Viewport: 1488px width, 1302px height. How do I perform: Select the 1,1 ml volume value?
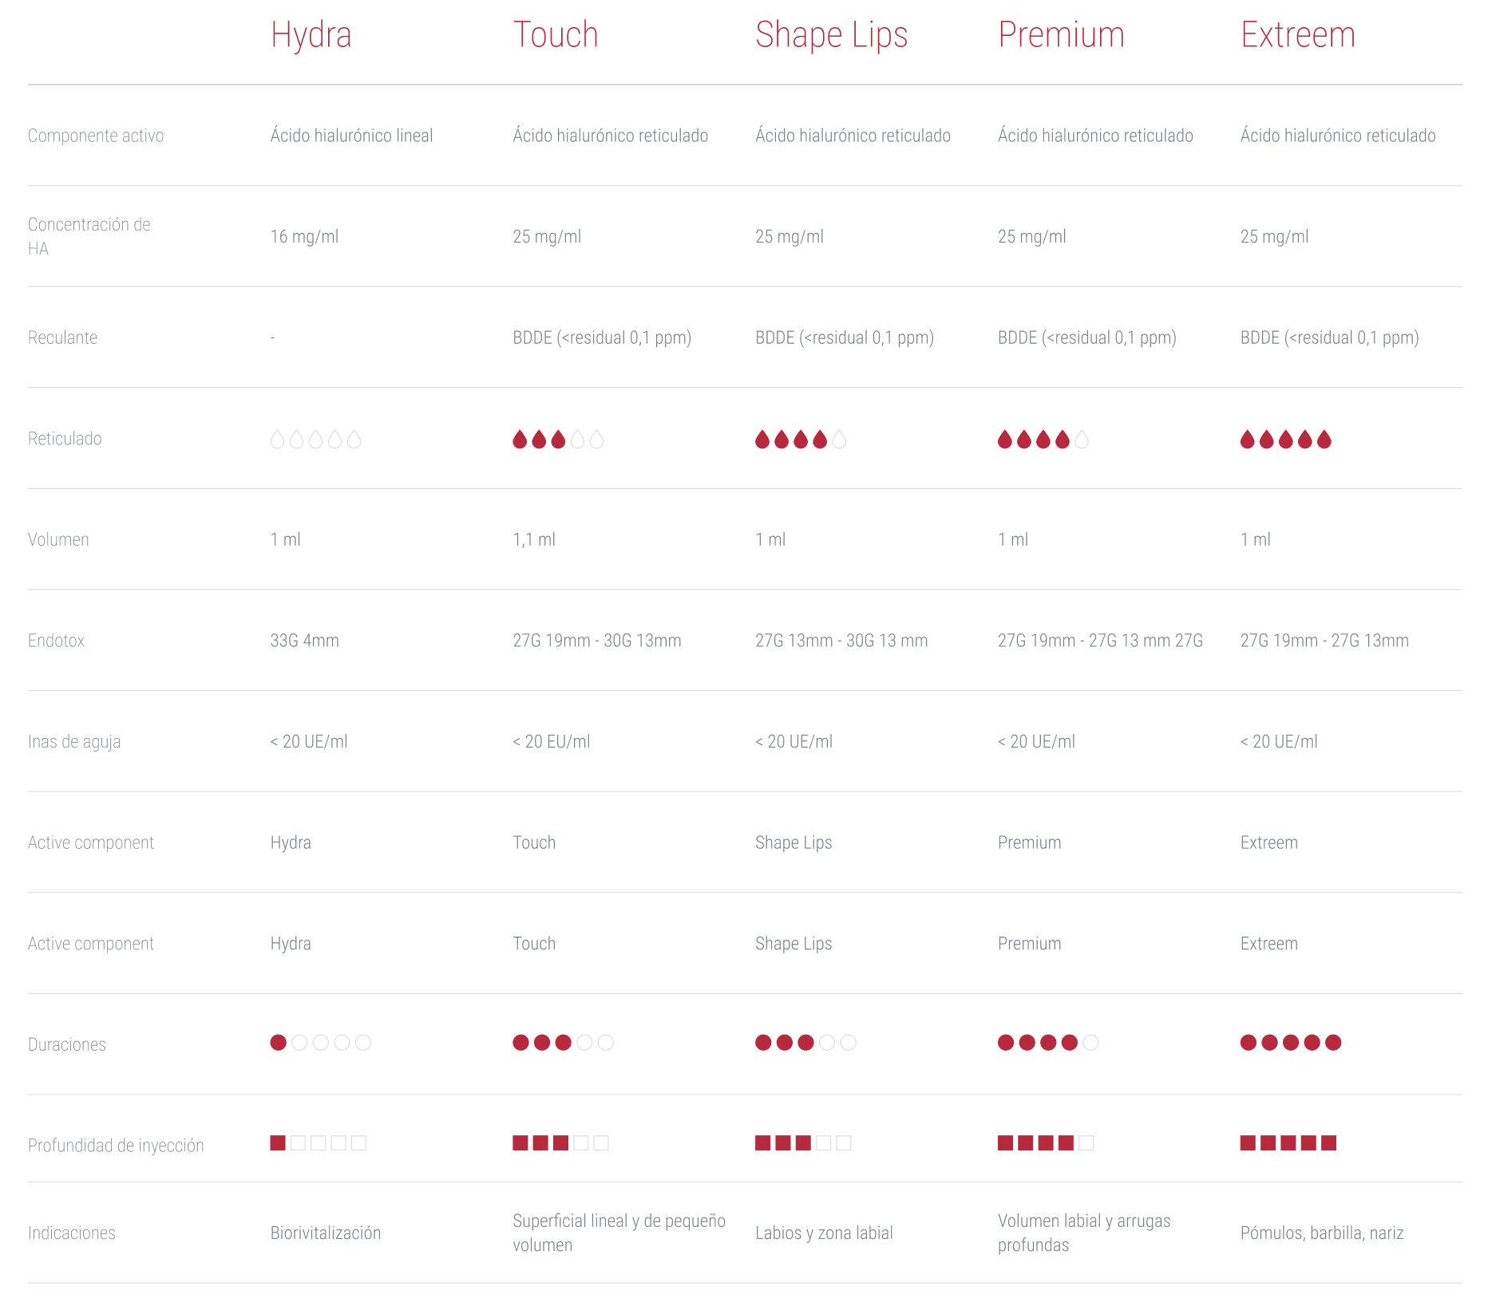[x=533, y=539]
